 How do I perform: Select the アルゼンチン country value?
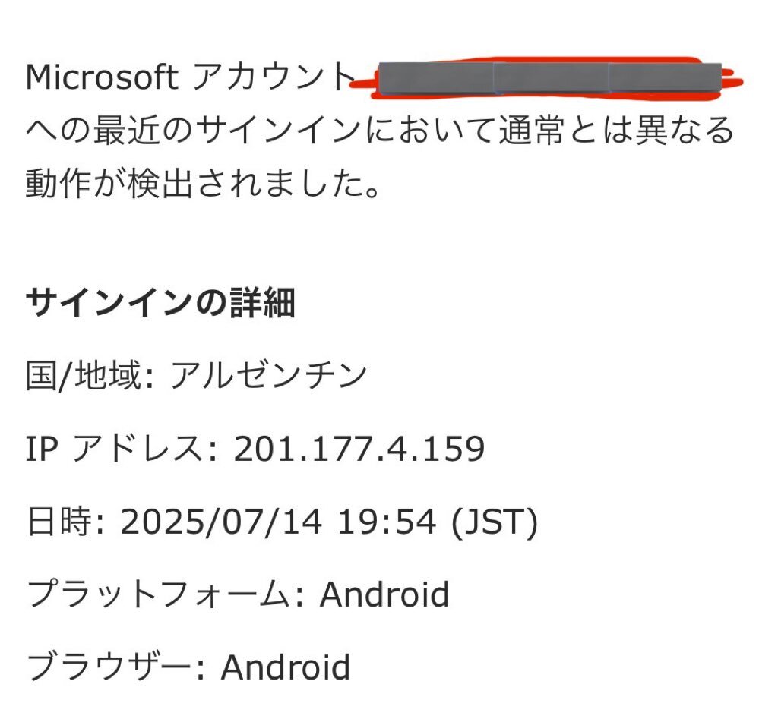(x=268, y=375)
